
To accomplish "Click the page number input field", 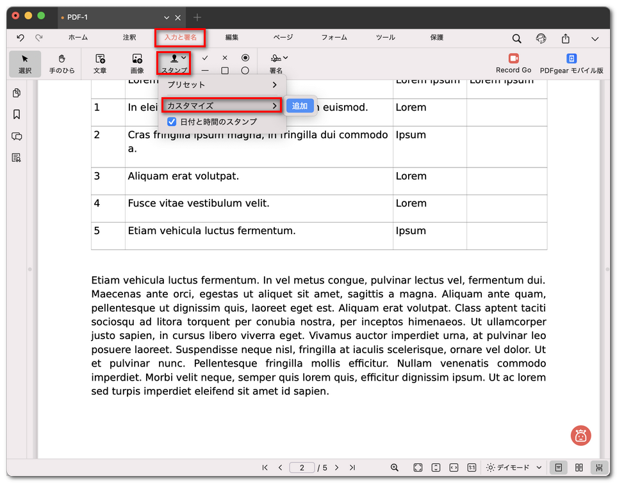I will click(x=302, y=468).
